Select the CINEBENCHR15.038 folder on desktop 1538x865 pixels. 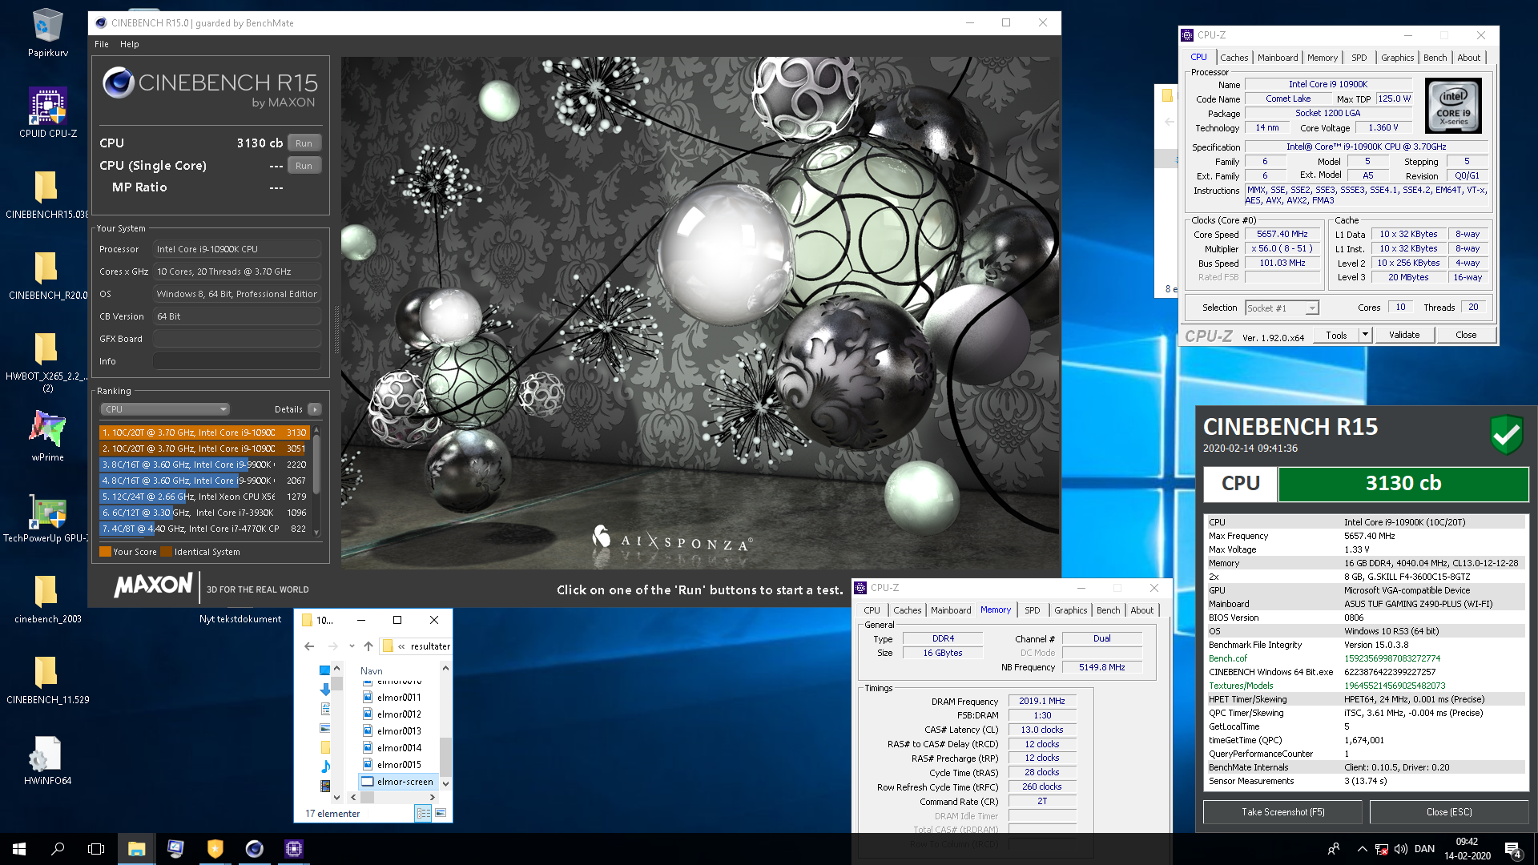tap(46, 195)
